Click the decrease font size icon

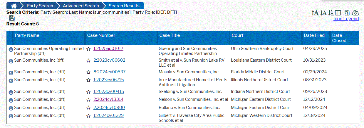click(323, 13)
